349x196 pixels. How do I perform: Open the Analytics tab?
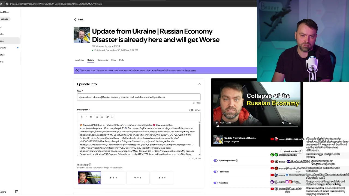80,60
